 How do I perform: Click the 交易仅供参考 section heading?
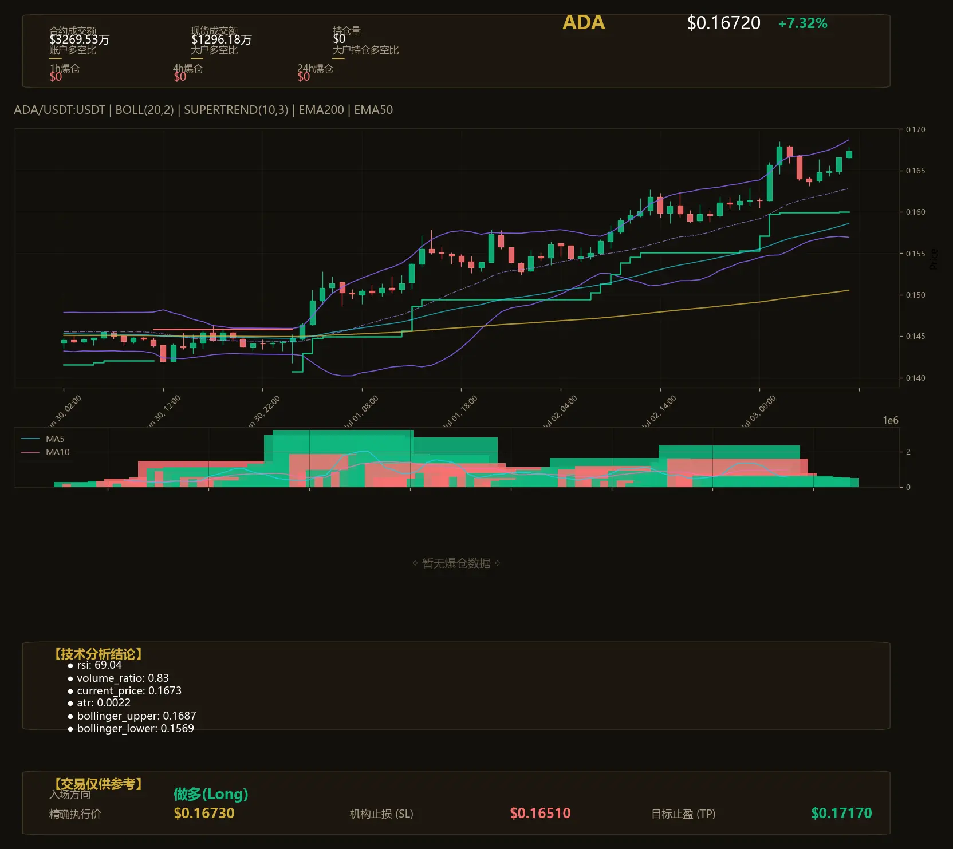(98, 784)
